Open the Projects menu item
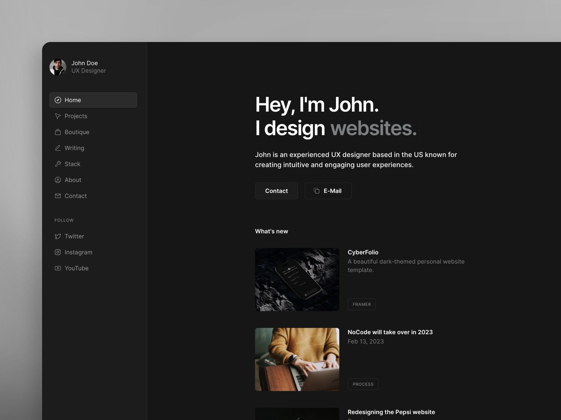561x420 pixels. point(76,116)
